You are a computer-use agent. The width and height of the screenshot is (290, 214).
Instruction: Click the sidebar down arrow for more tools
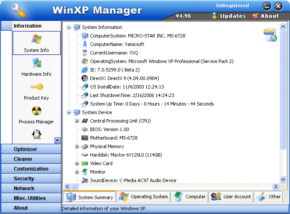58,140
